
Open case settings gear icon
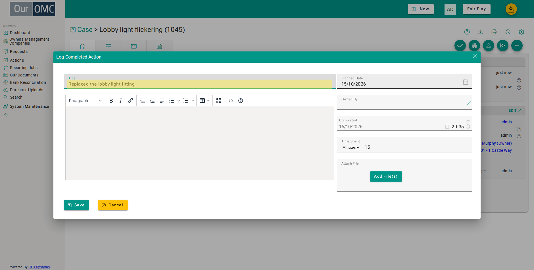[522, 32]
